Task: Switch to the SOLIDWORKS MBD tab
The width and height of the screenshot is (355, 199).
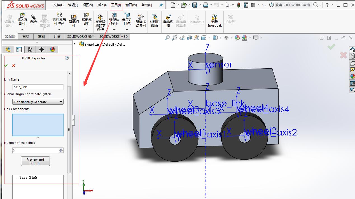Action: pos(113,36)
